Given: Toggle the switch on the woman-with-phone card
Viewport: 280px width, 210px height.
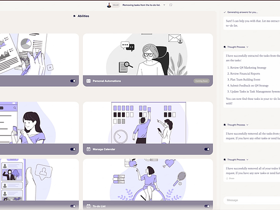Looking at the screenshot, I should tap(73, 149).
